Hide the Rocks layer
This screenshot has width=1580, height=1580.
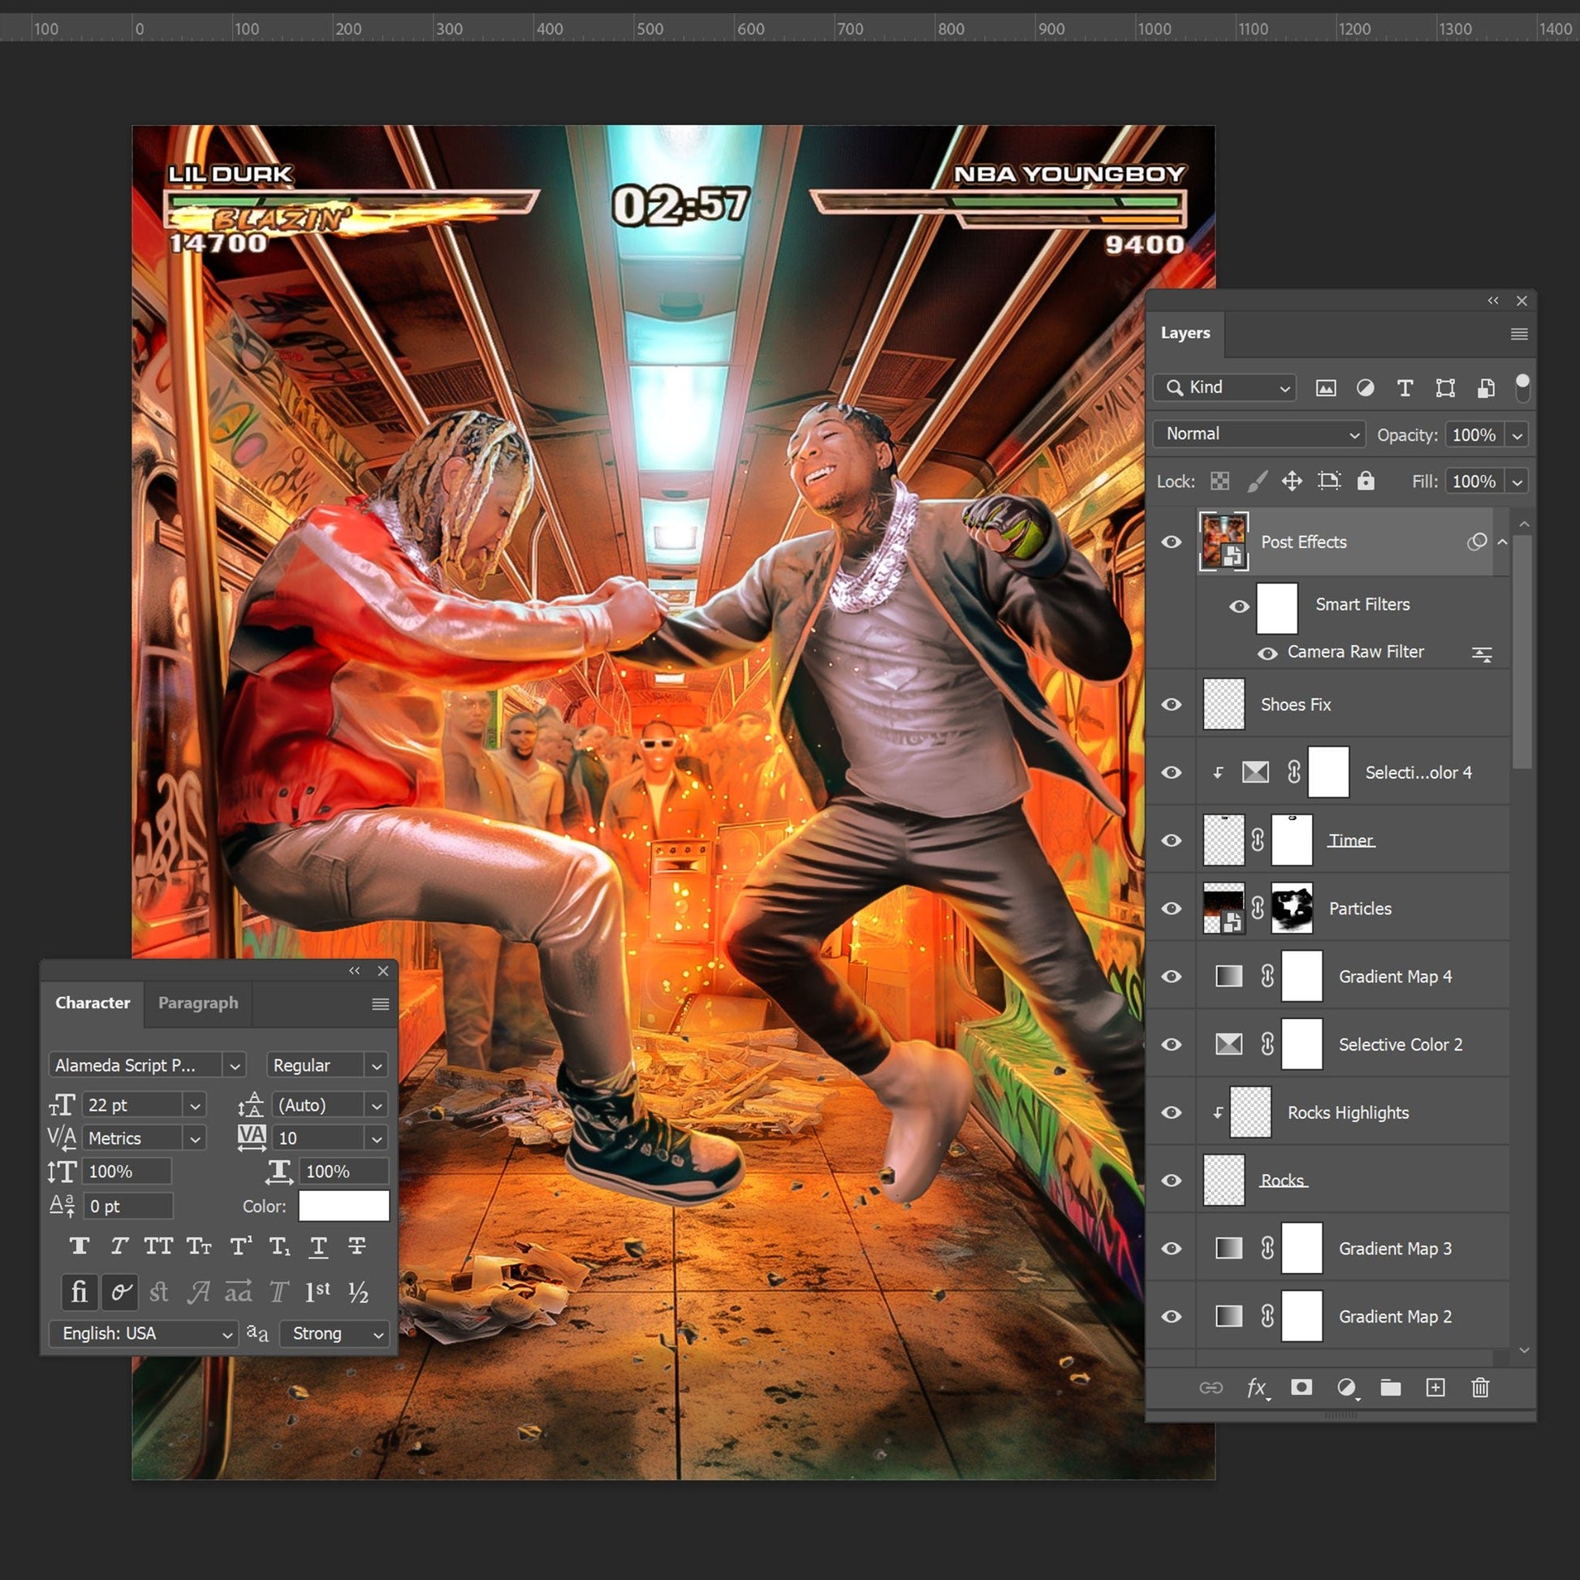(x=1171, y=1180)
